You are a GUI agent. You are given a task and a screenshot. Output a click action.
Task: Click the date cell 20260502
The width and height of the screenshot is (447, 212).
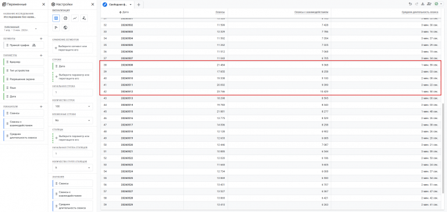(x=127, y=25)
